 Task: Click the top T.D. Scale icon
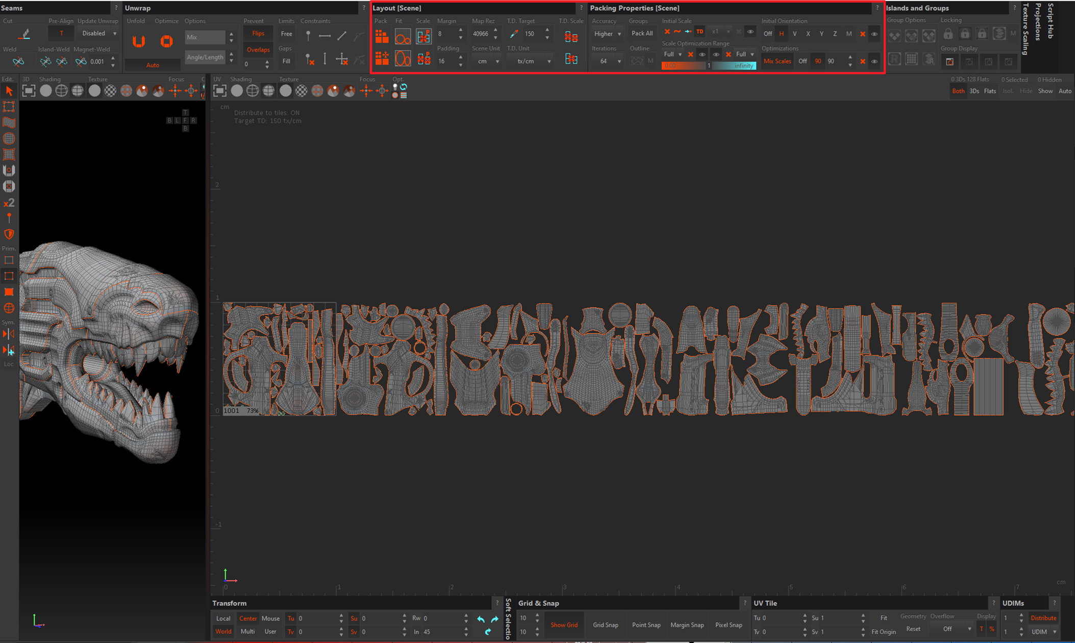tap(571, 36)
